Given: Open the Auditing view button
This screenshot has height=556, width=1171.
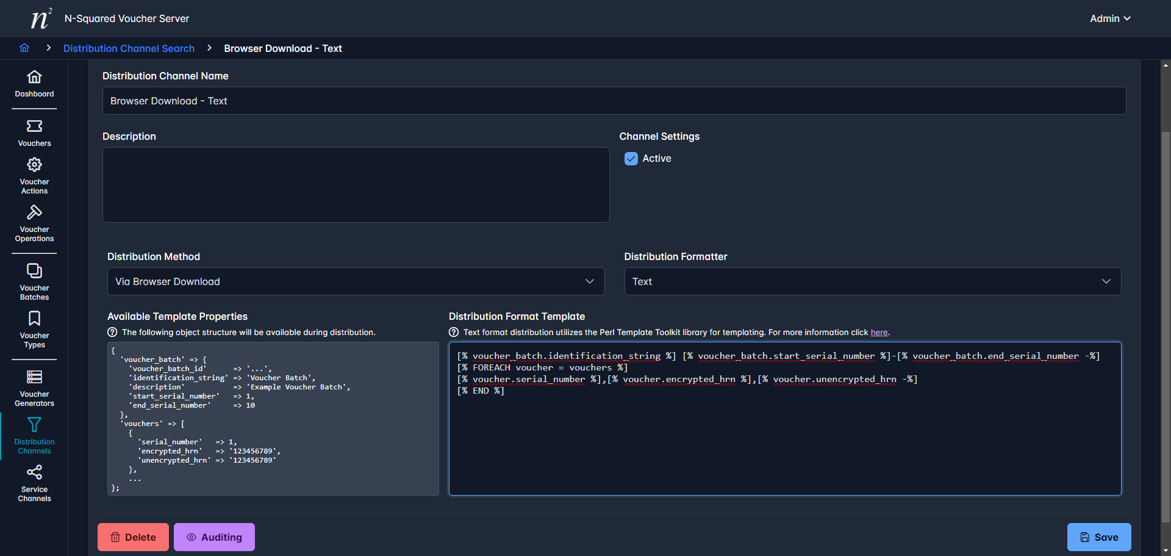Looking at the screenshot, I should (214, 537).
